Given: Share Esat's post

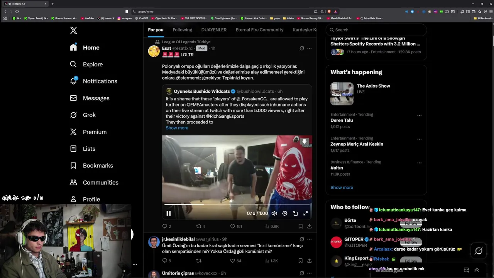Looking at the screenshot, I should click(309, 226).
